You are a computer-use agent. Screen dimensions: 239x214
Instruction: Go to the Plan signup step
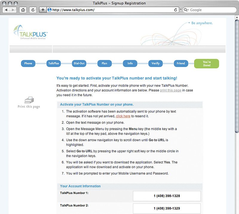point(105,63)
